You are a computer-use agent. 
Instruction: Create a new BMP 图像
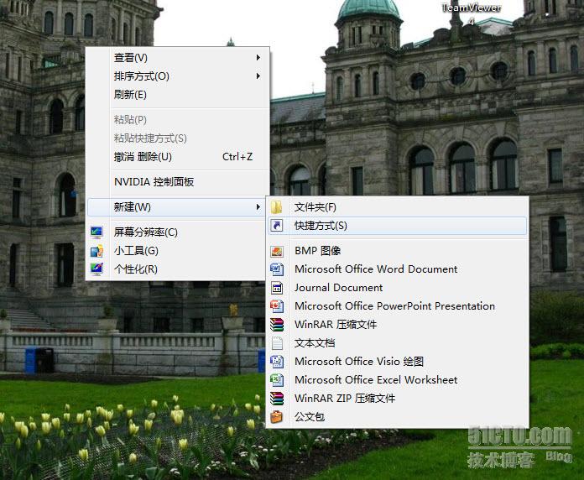click(x=398, y=251)
